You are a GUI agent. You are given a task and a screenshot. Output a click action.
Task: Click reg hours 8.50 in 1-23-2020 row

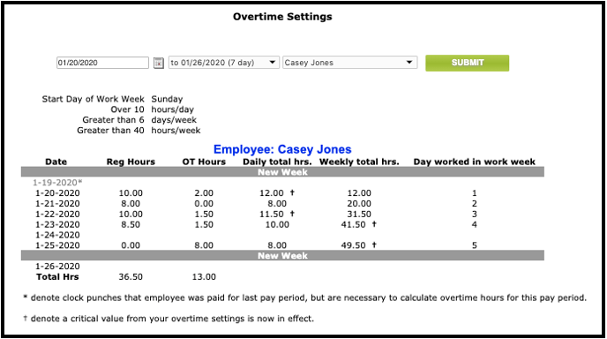pyautogui.click(x=131, y=224)
